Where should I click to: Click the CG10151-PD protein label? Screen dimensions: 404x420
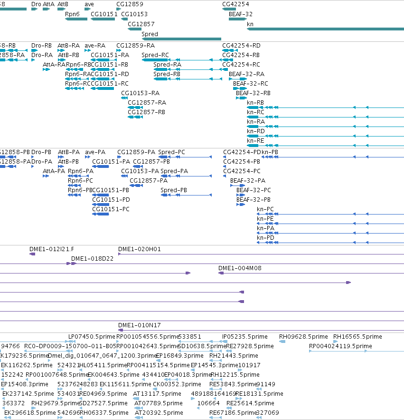pos(111,200)
